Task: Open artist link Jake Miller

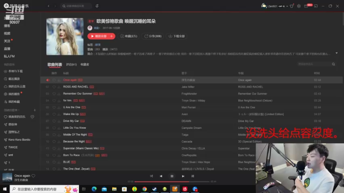Action: tap(188, 87)
